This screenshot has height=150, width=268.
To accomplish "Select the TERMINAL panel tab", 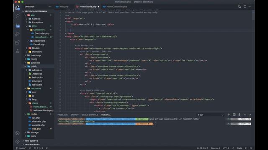I will coord(106,115).
